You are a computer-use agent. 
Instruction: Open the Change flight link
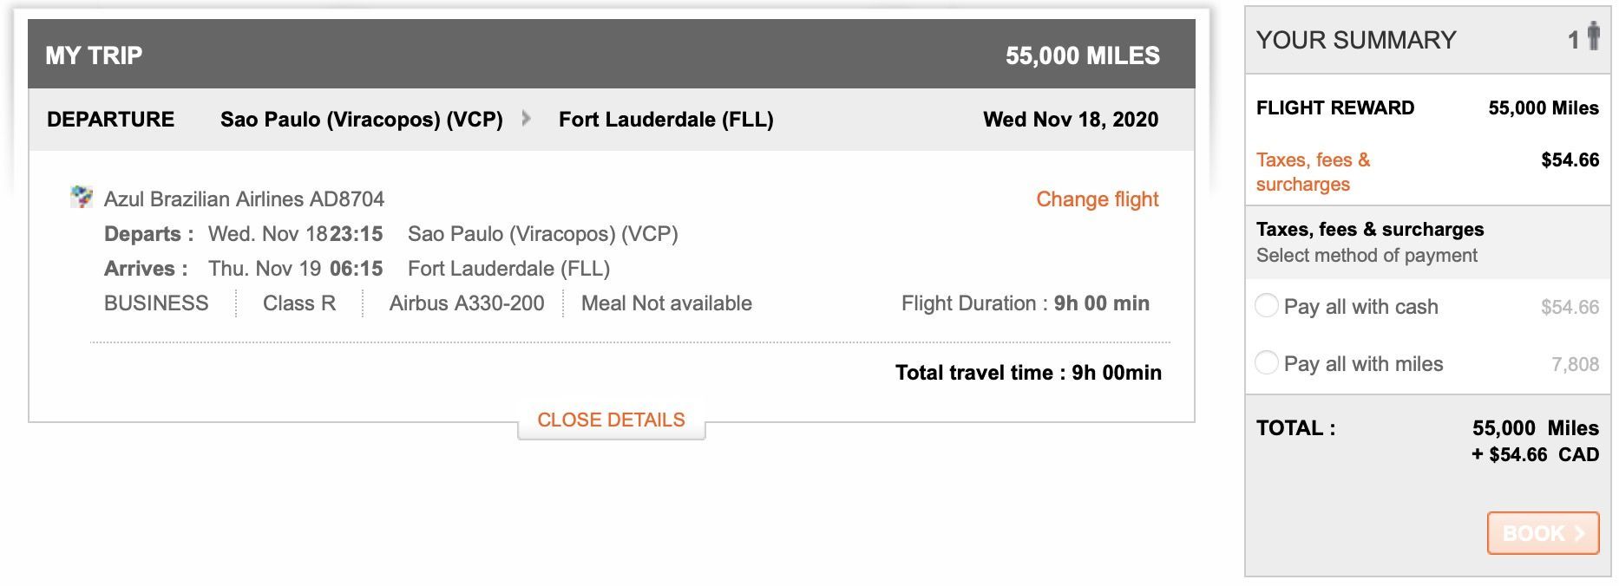click(1098, 199)
